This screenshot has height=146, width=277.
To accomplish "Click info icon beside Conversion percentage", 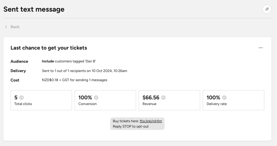I will [x=96, y=97].
